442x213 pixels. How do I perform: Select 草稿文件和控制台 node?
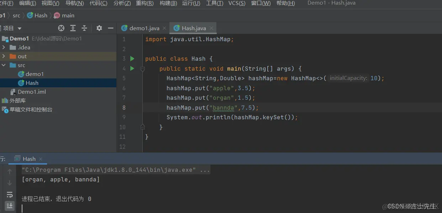tap(31, 110)
